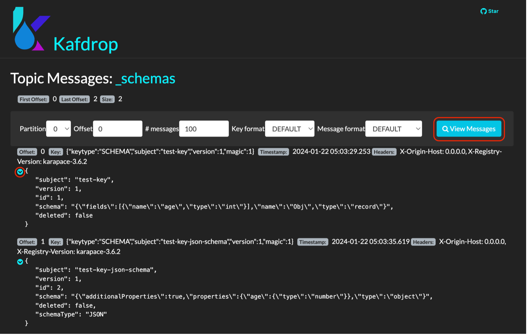
Task: Open the Partition dropdown
Action: [x=58, y=129]
